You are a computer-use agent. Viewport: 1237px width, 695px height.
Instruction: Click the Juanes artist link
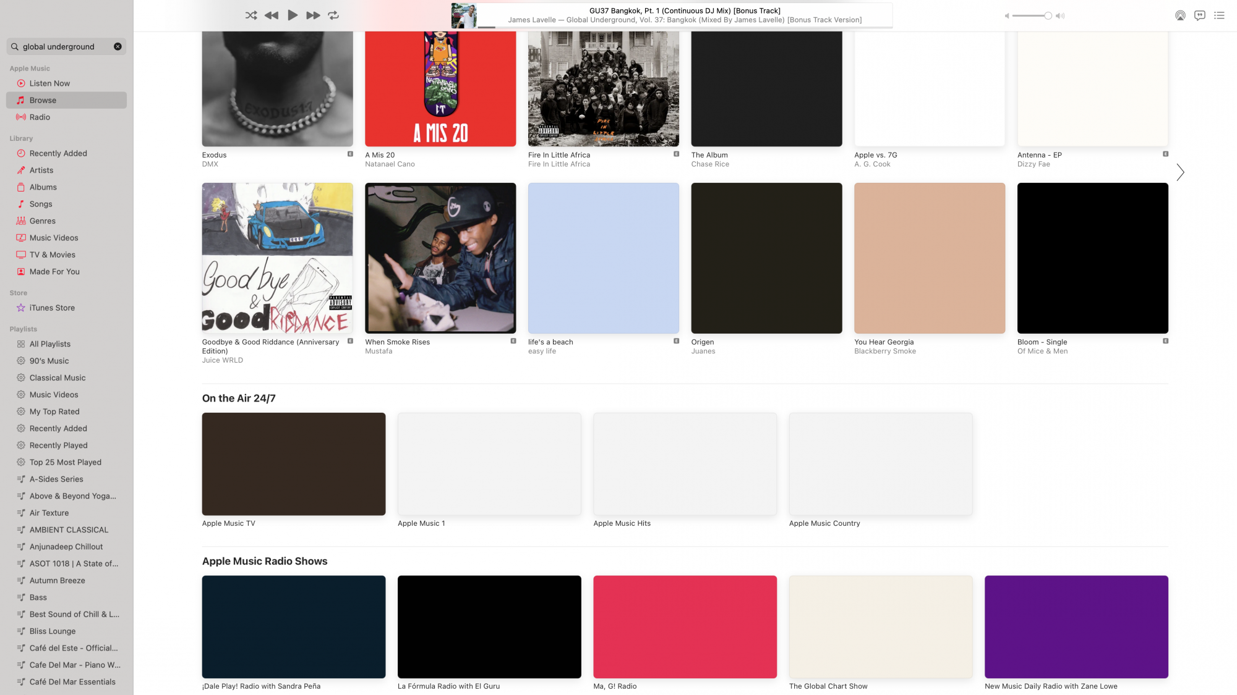(703, 352)
